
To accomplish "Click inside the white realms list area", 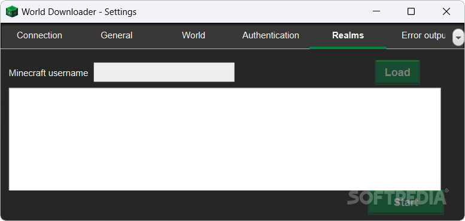I will [225, 139].
